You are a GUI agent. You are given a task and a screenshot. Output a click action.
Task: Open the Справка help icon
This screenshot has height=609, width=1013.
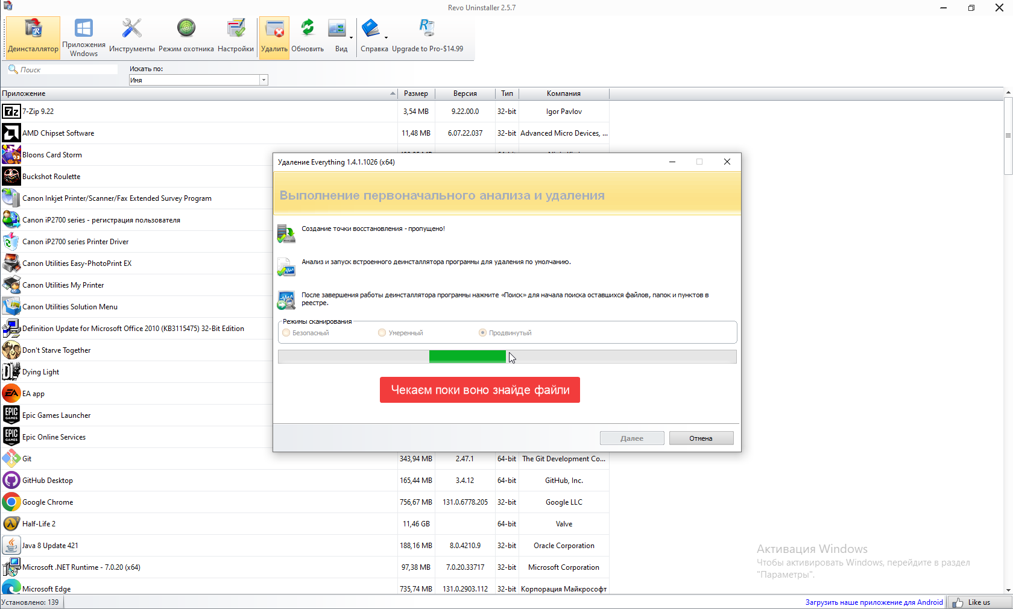371,37
